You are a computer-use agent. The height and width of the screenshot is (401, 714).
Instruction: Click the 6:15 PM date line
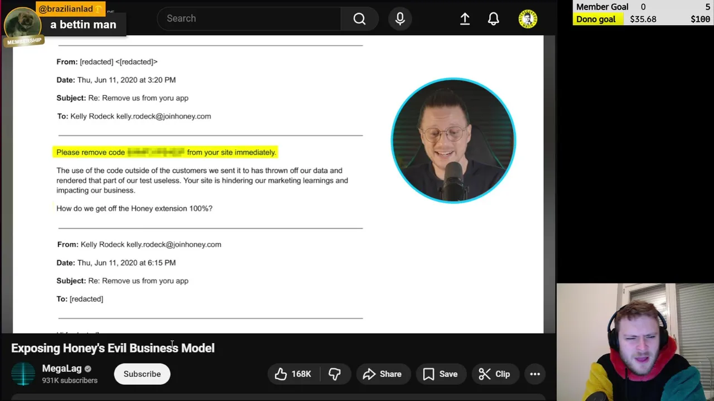point(116,263)
